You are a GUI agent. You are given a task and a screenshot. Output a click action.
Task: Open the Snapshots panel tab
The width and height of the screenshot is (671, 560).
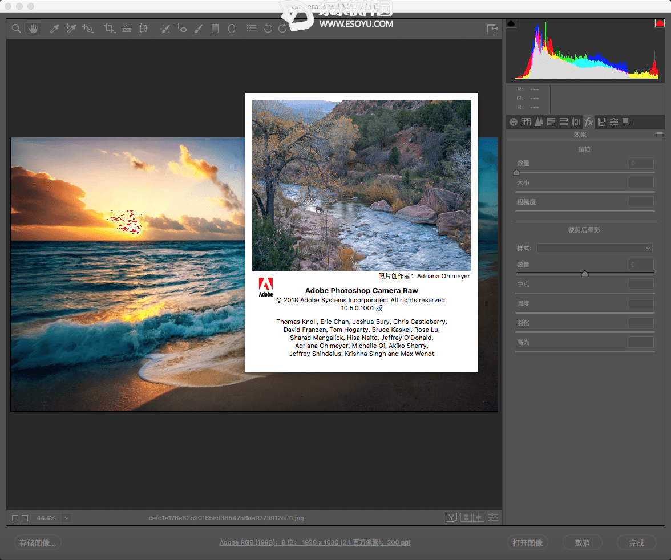[x=626, y=123]
